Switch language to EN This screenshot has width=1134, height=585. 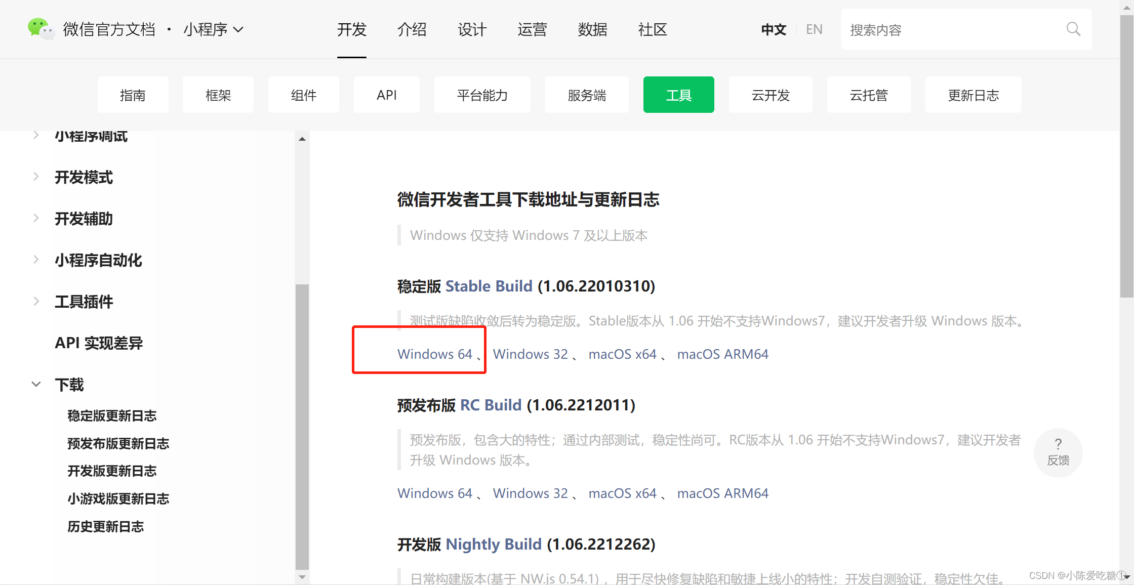tap(814, 29)
